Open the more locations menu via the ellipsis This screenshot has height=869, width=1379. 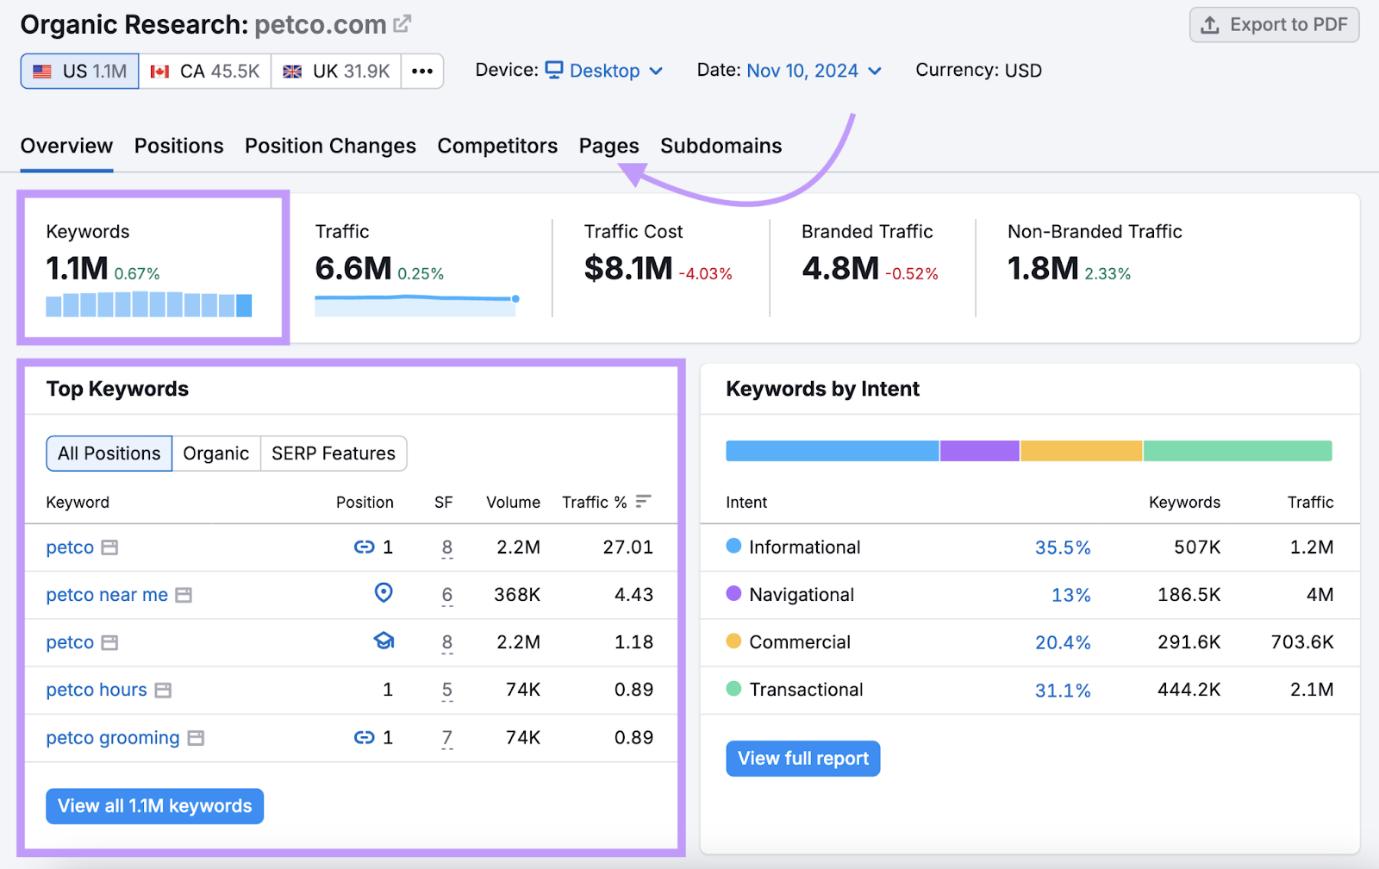pos(421,71)
